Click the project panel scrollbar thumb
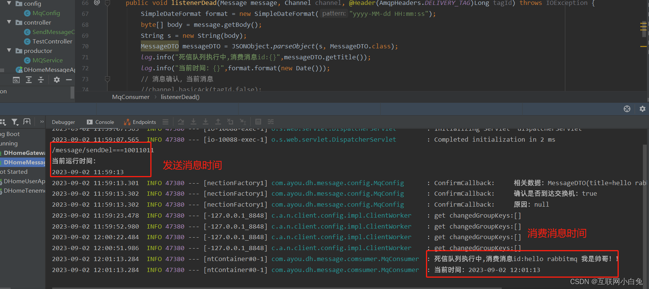Screen dimensions: 649x289 (72, 92)
